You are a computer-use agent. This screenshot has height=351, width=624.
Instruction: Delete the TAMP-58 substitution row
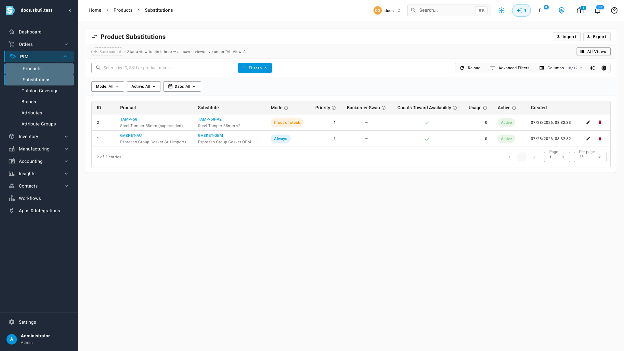point(600,123)
